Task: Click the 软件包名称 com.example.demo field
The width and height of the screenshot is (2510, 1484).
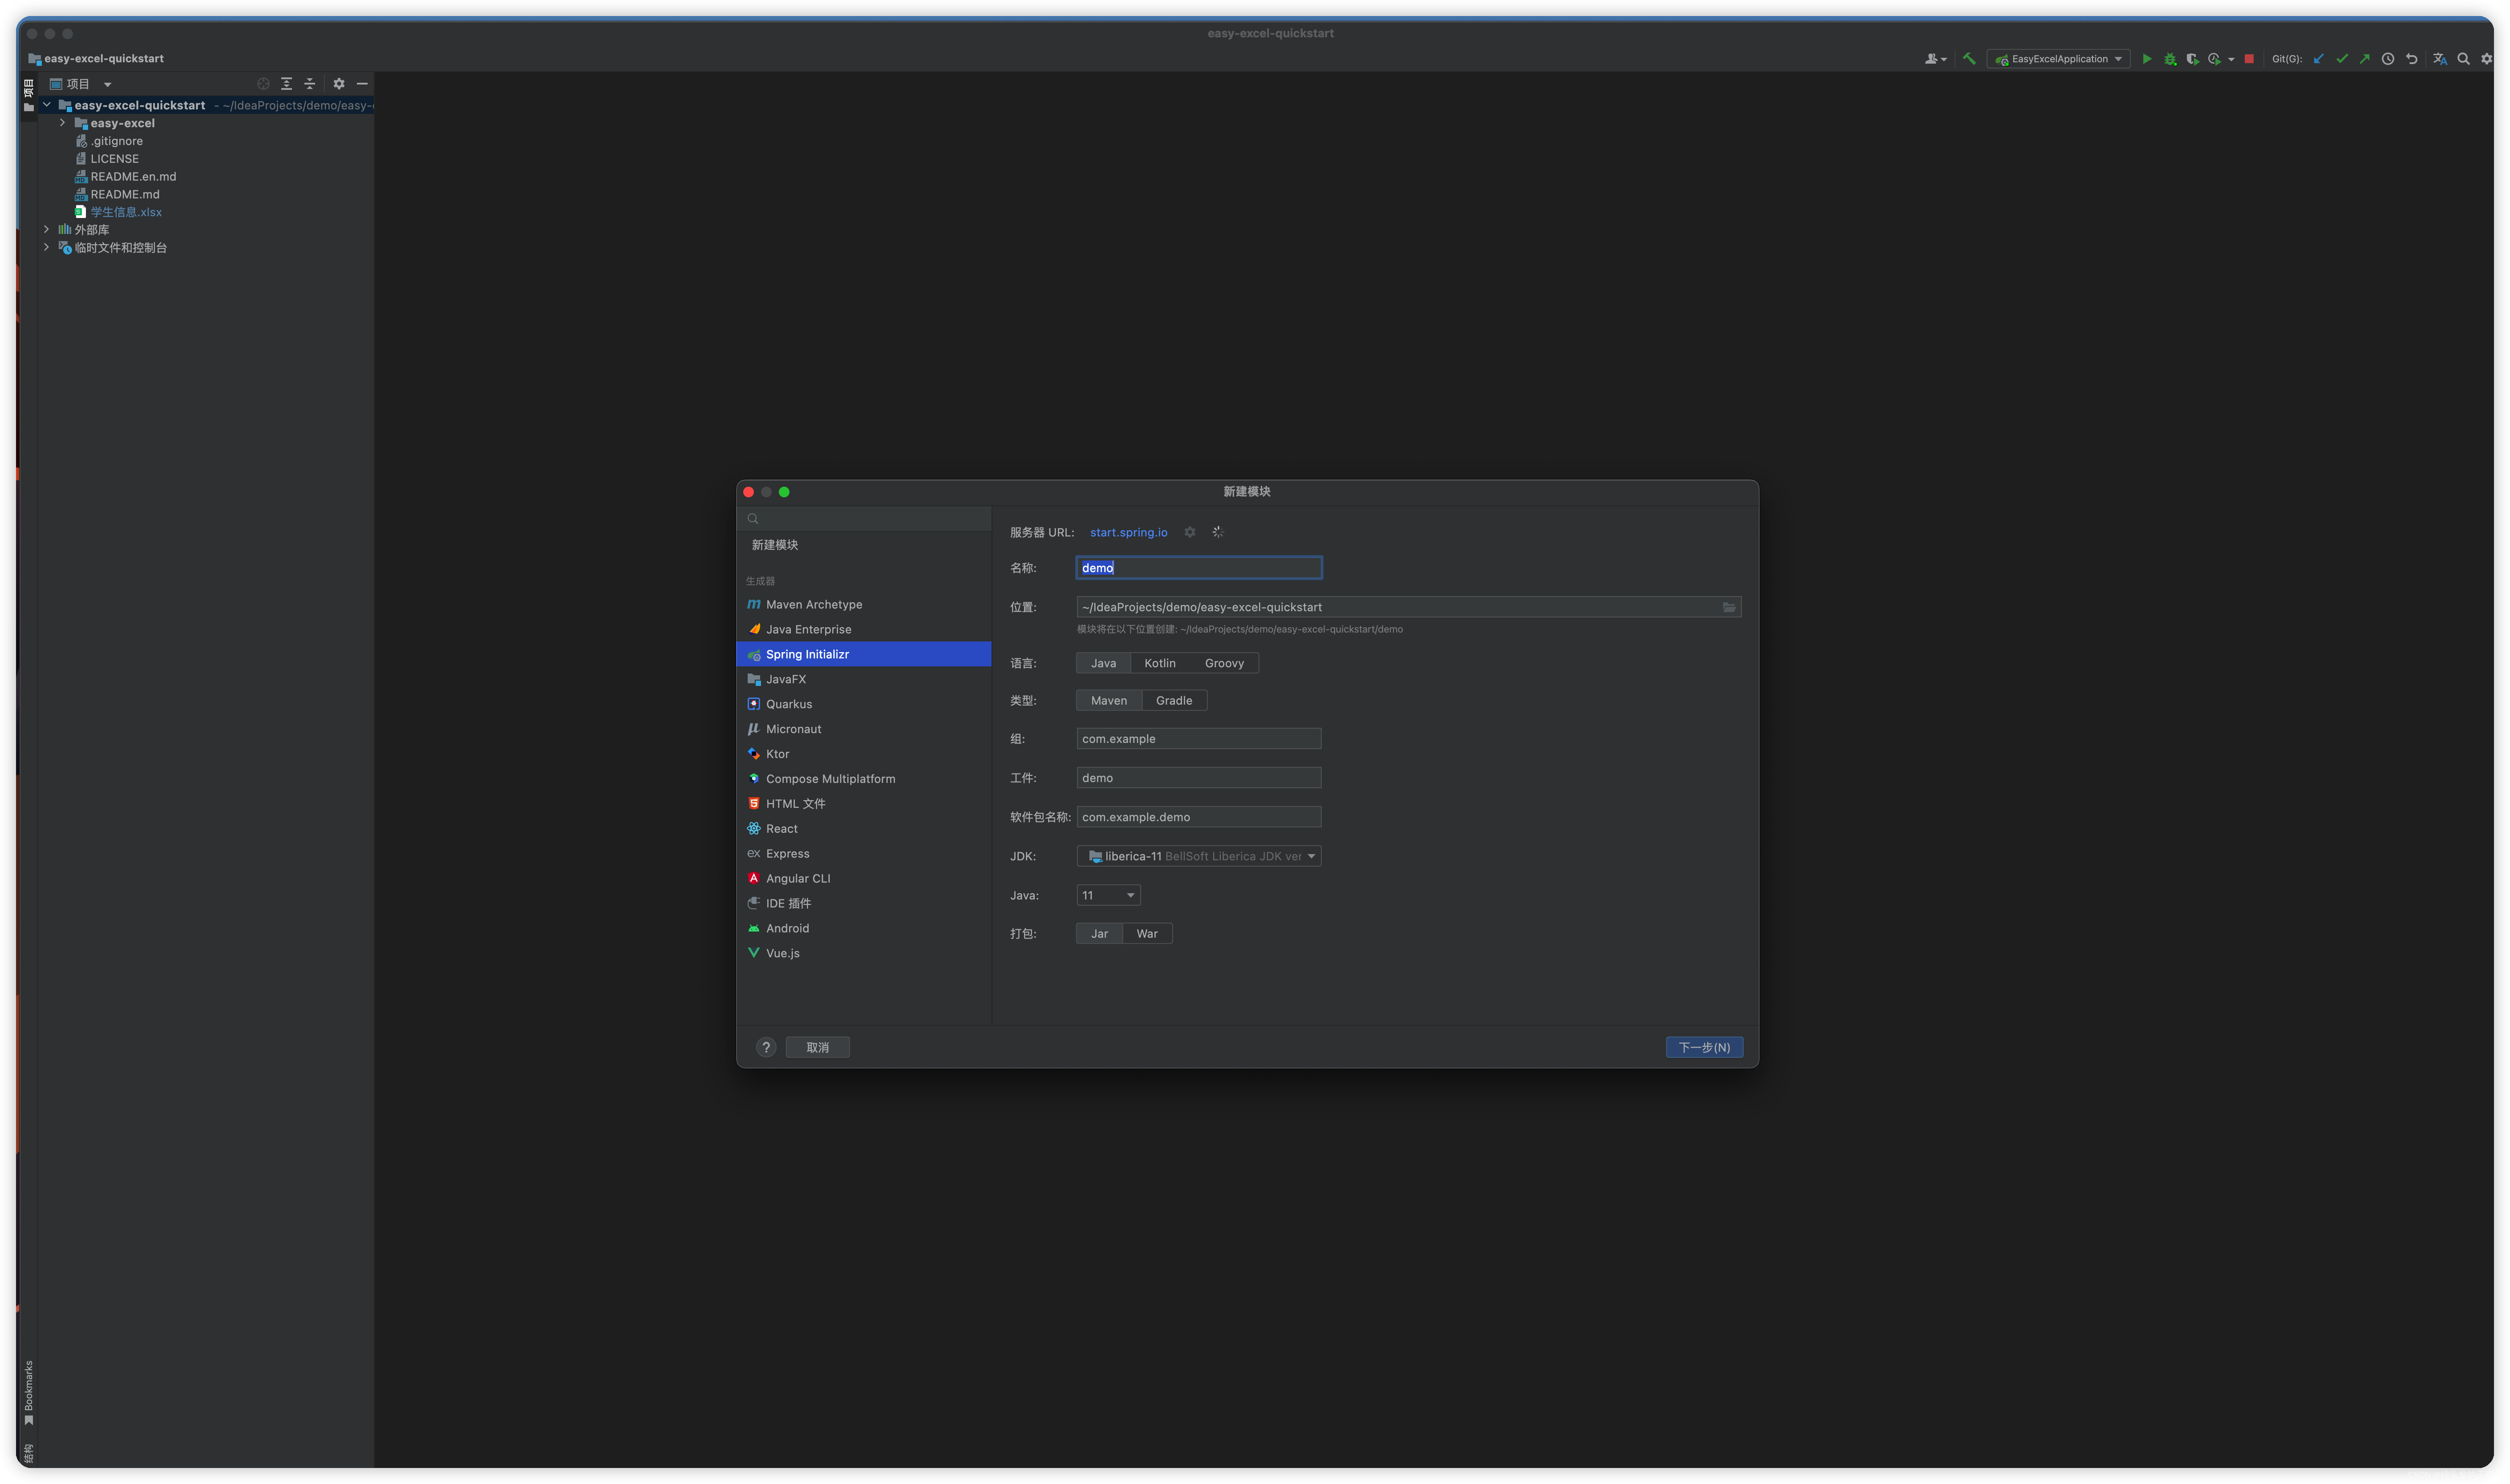Action: coord(1198,817)
